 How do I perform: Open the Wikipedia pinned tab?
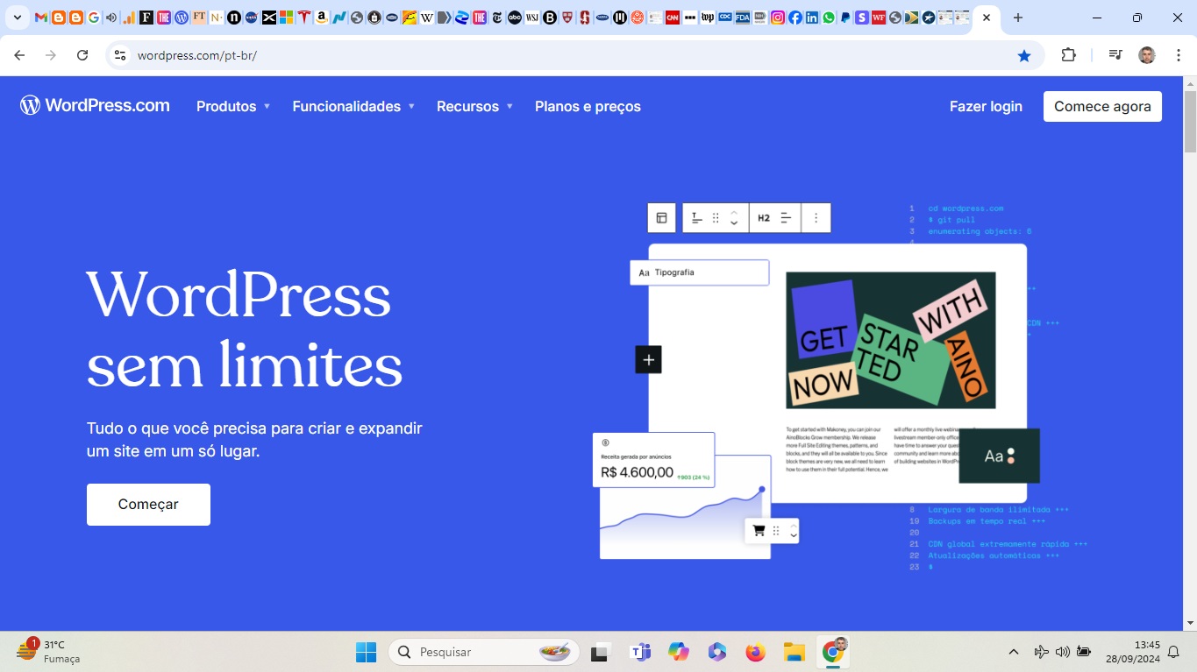click(427, 18)
